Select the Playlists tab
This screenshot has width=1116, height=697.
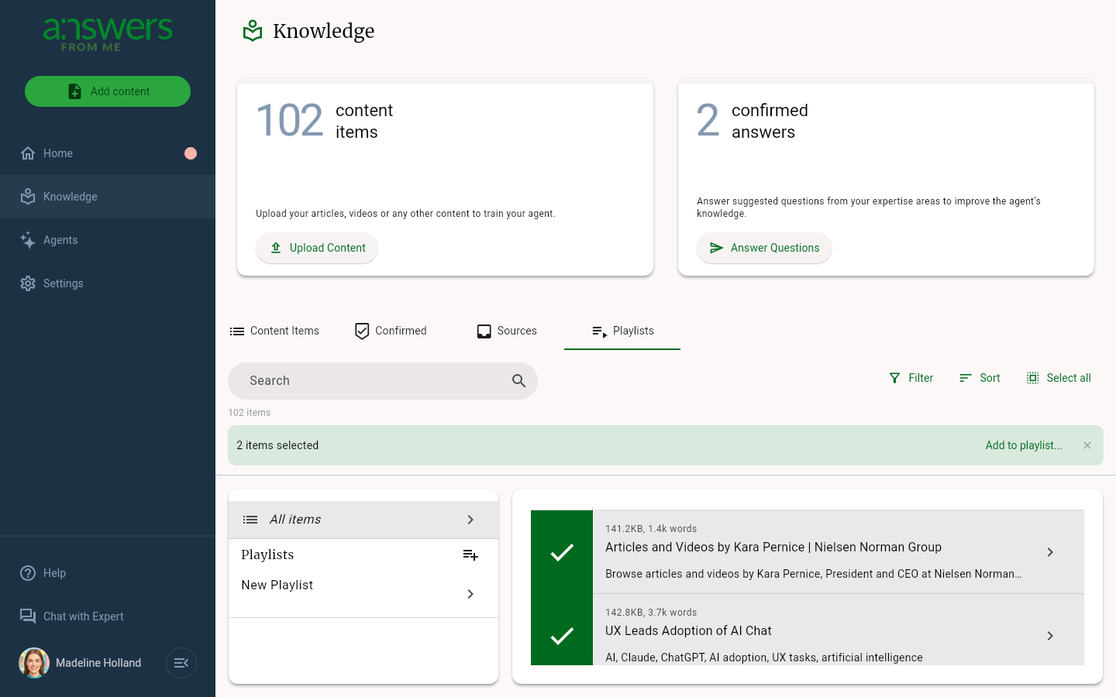622,331
